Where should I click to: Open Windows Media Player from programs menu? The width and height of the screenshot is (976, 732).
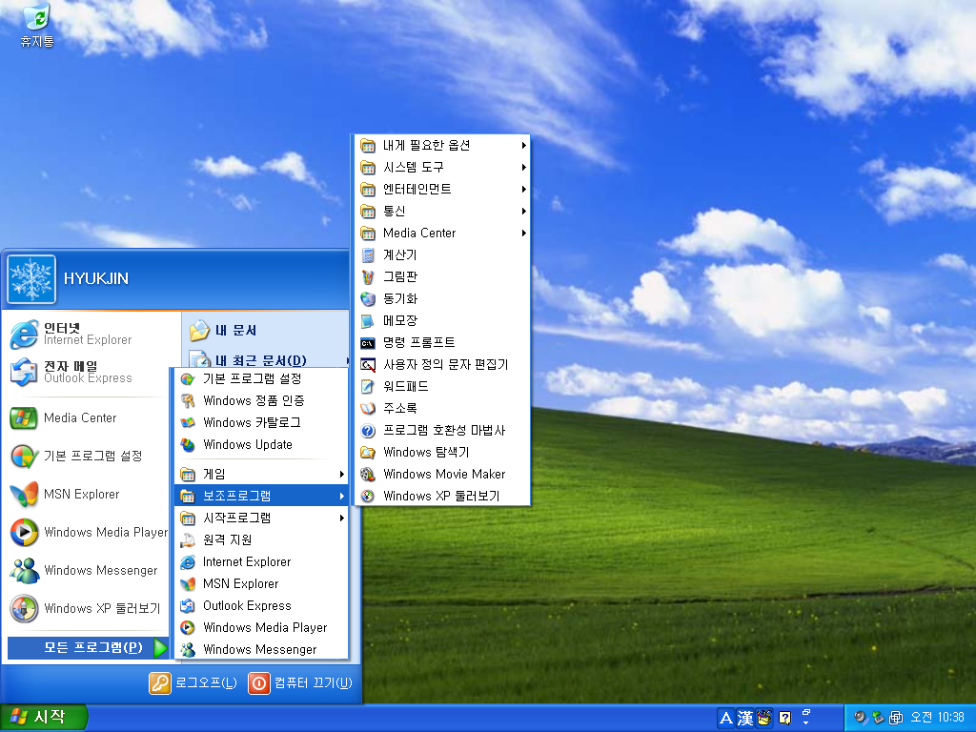tap(261, 627)
